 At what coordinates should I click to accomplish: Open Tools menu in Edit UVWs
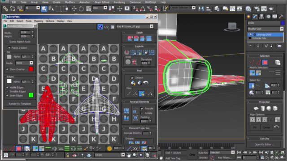pos(28,21)
